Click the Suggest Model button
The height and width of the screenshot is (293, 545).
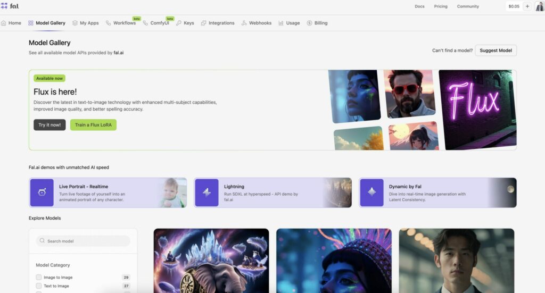pos(496,51)
